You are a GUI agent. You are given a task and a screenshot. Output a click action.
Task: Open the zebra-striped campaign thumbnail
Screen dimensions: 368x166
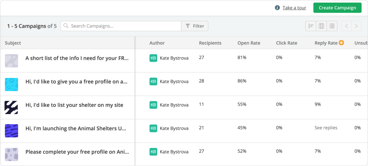11,107
